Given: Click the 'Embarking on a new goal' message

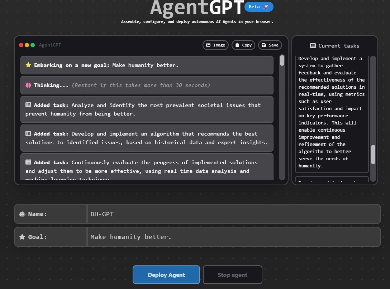Looking at the screenshot, I should coord(147,65).
